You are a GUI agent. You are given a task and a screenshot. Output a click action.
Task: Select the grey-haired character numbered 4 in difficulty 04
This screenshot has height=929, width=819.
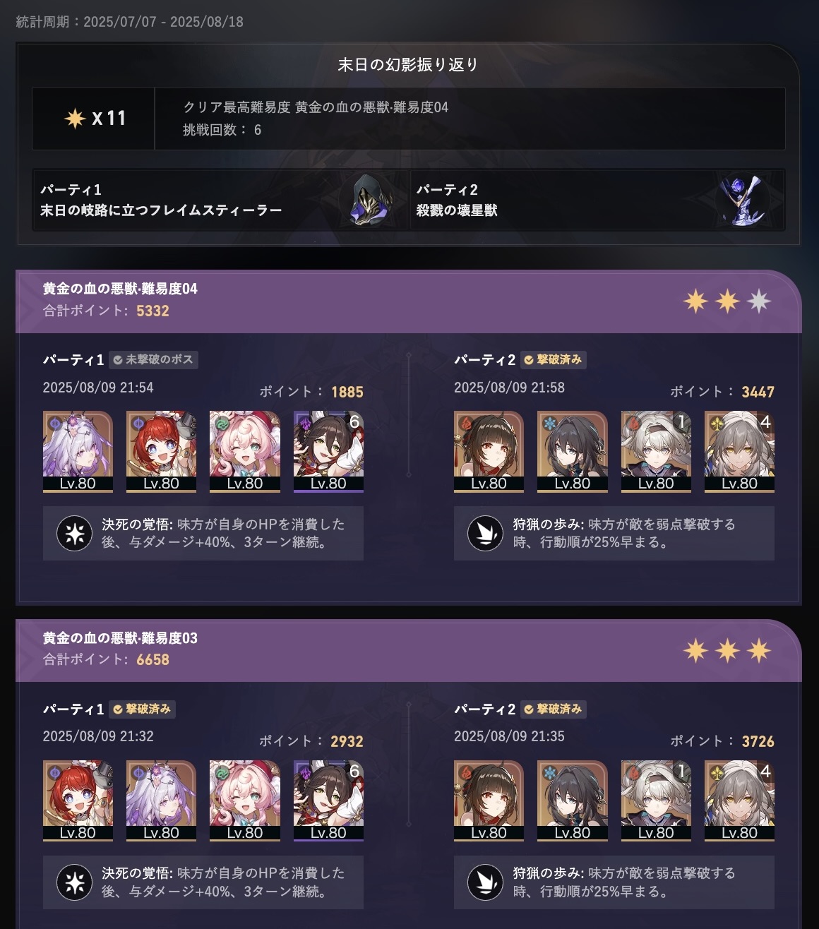click(739, 451)
